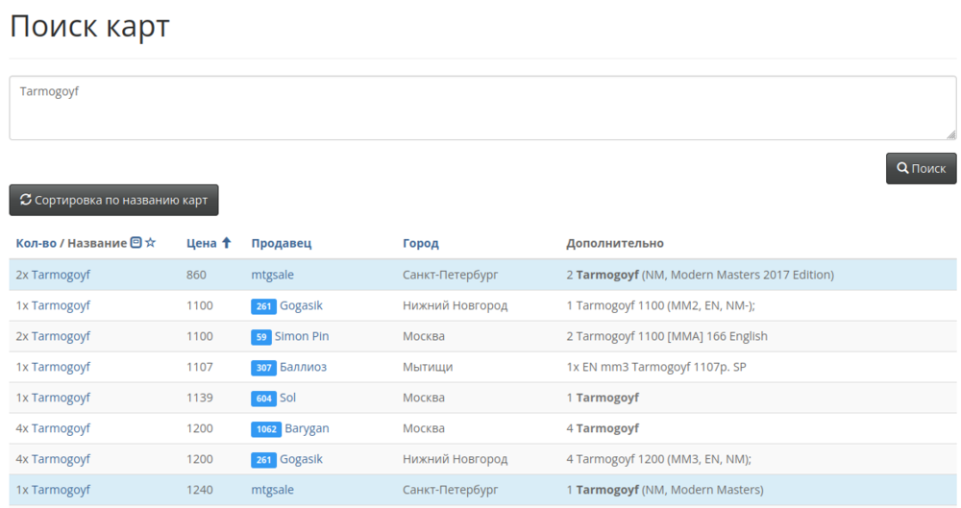Click the ascending arrow next to Цена
The height and width of the screenshot is (508, 961).
tap(227, 243)
